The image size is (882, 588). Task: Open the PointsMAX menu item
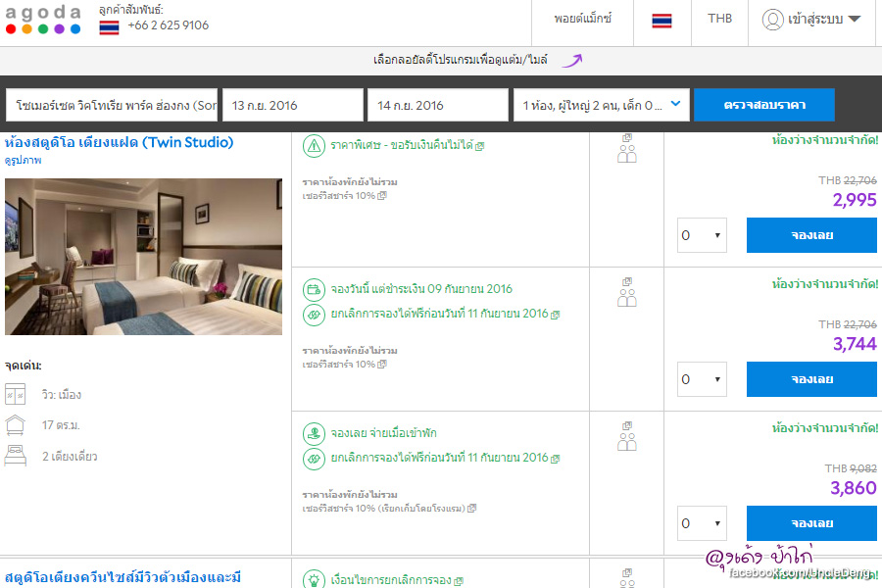582,19
